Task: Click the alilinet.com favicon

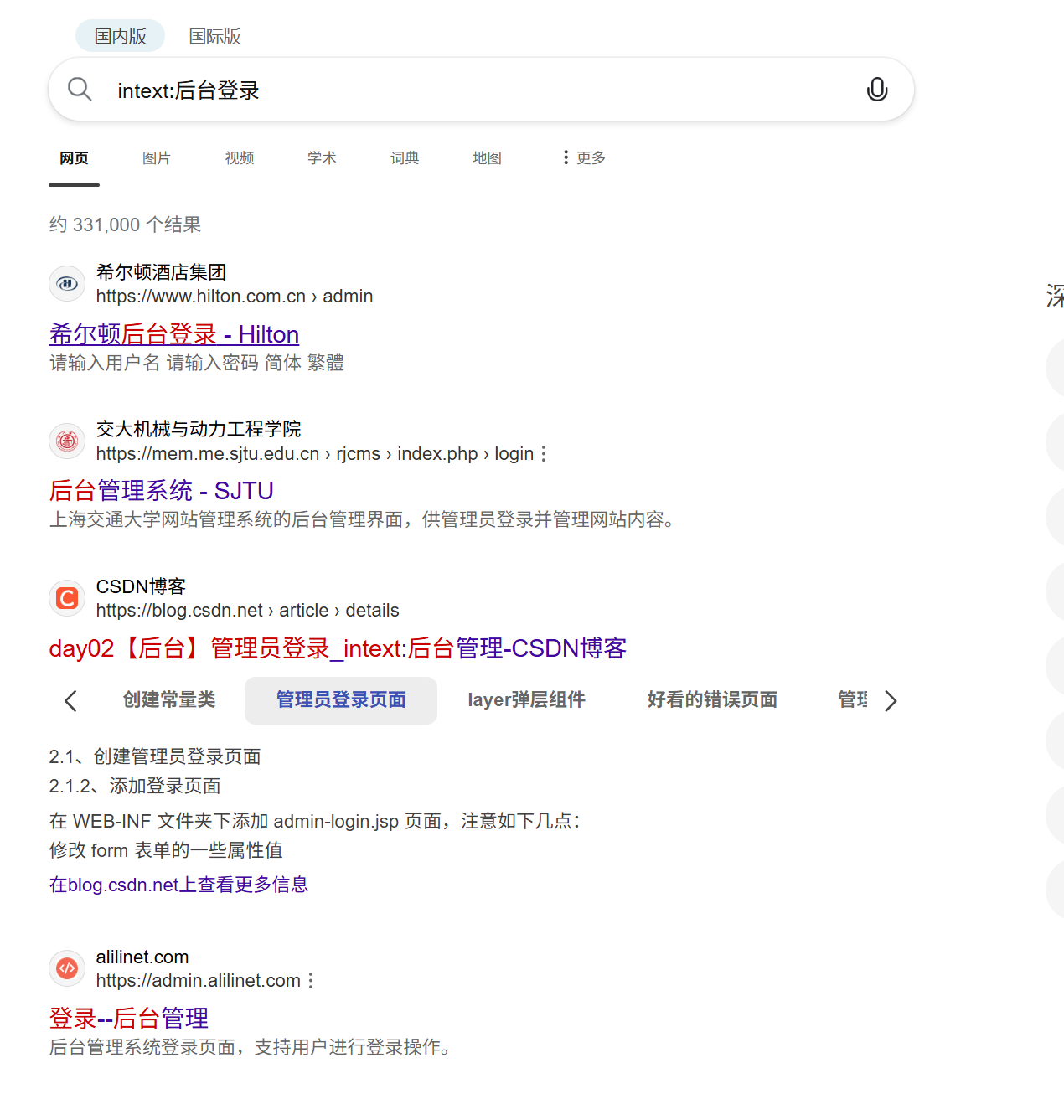Action: tap(67, 968)
